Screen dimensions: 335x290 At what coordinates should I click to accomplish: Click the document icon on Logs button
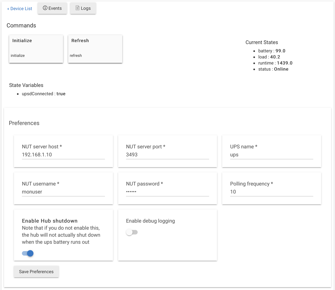tap(77, 8)
